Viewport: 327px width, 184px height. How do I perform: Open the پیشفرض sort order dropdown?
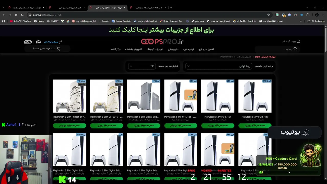[219, 66]
